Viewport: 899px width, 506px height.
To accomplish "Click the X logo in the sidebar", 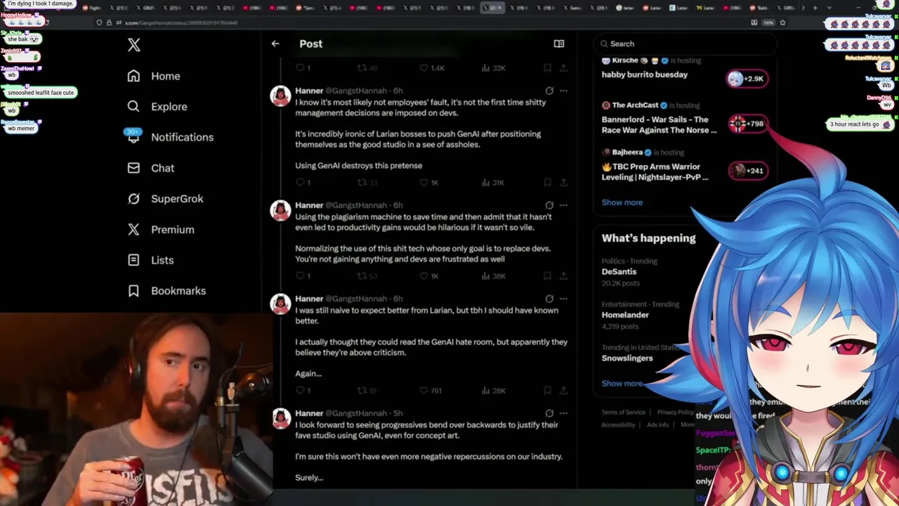I will (x=134, y=46).
